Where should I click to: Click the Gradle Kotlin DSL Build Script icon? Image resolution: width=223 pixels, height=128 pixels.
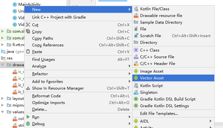136,99
